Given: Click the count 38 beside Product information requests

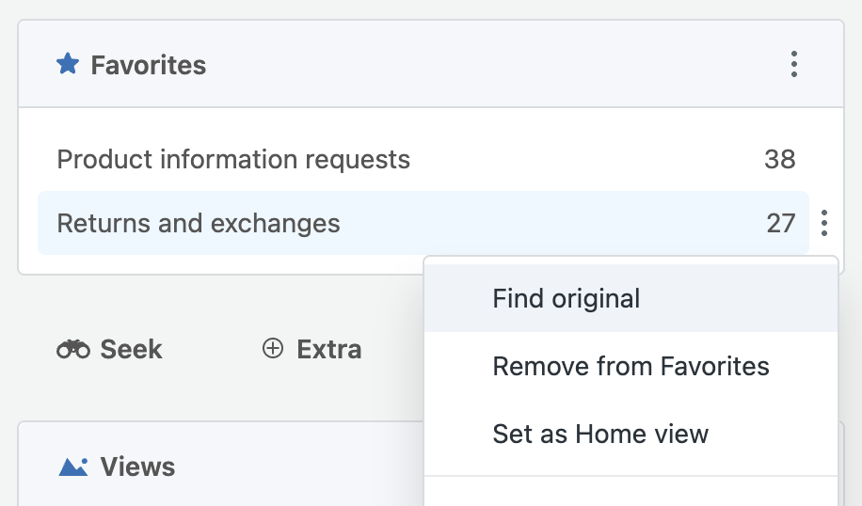Looking at the screenshot, I should pyautogui.click(x=779, y=159).
